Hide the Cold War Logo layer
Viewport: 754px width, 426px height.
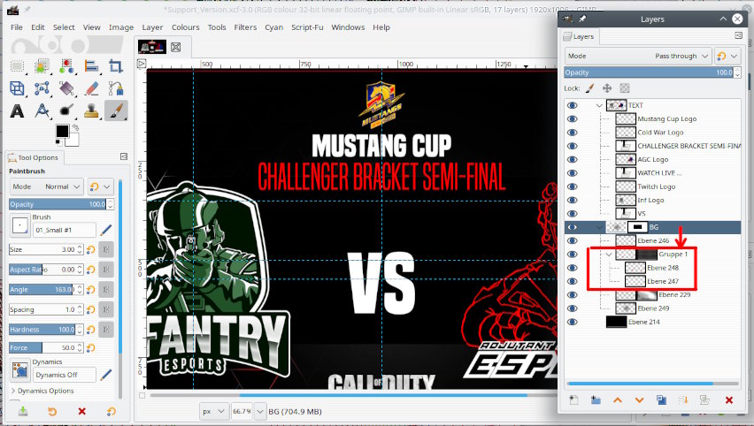tap(573, 132)
